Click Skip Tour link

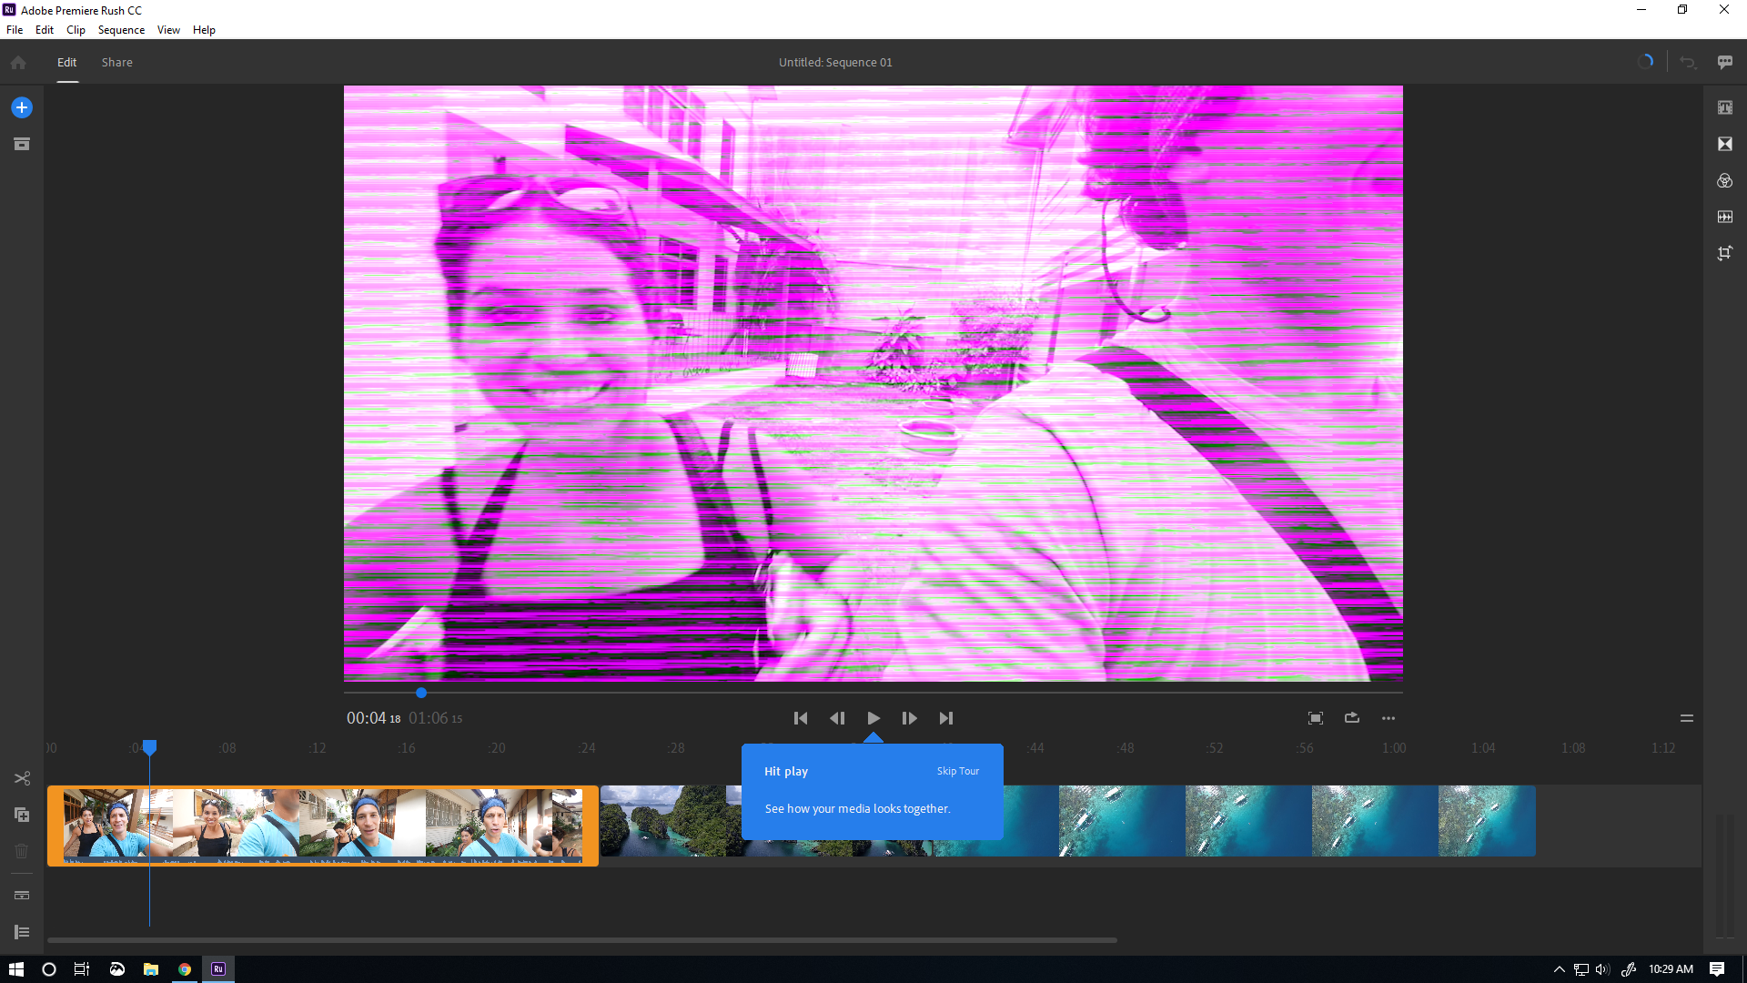tap(958, 771)
